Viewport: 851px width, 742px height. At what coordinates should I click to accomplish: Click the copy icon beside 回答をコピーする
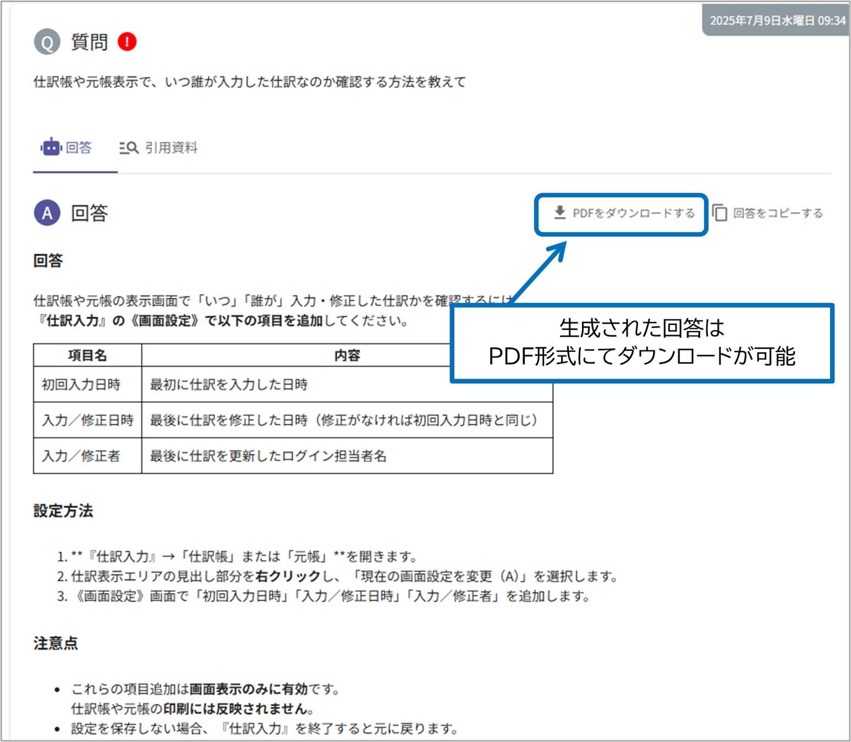[720, 213]
